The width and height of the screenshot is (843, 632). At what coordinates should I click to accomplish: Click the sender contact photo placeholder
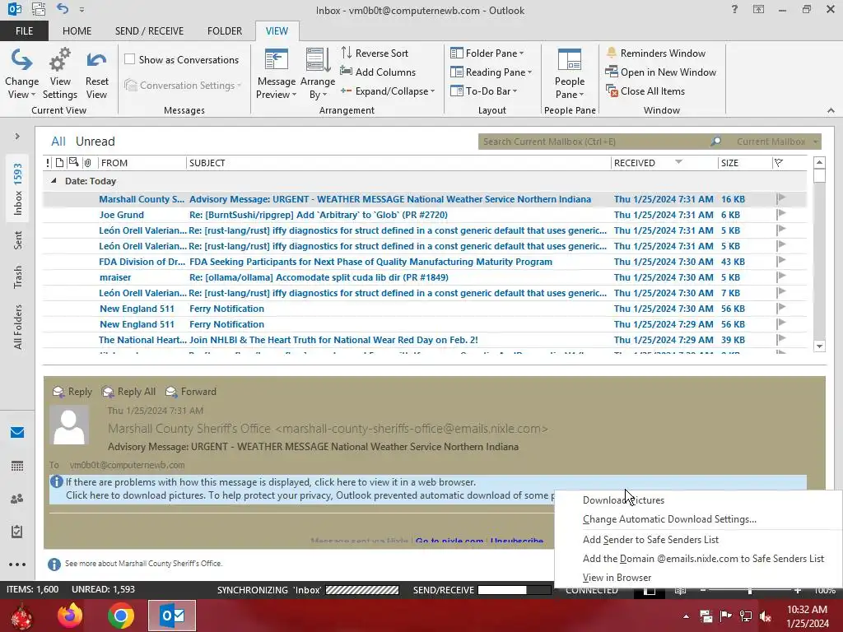pos(69,425)
